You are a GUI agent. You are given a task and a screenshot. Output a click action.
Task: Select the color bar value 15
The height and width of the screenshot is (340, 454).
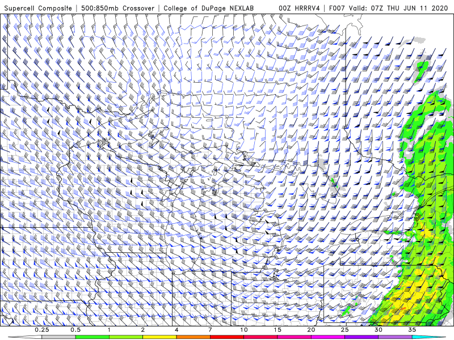tap(278, 330)
